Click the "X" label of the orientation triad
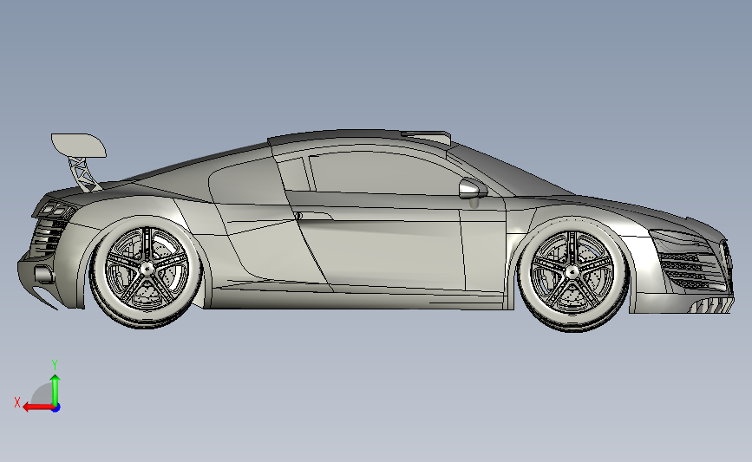752x462 pixels. point(17,402)
